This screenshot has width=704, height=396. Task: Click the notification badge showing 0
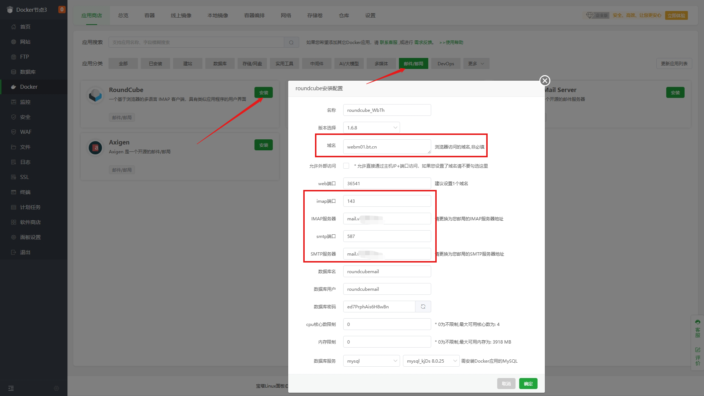tap(62, 10)
